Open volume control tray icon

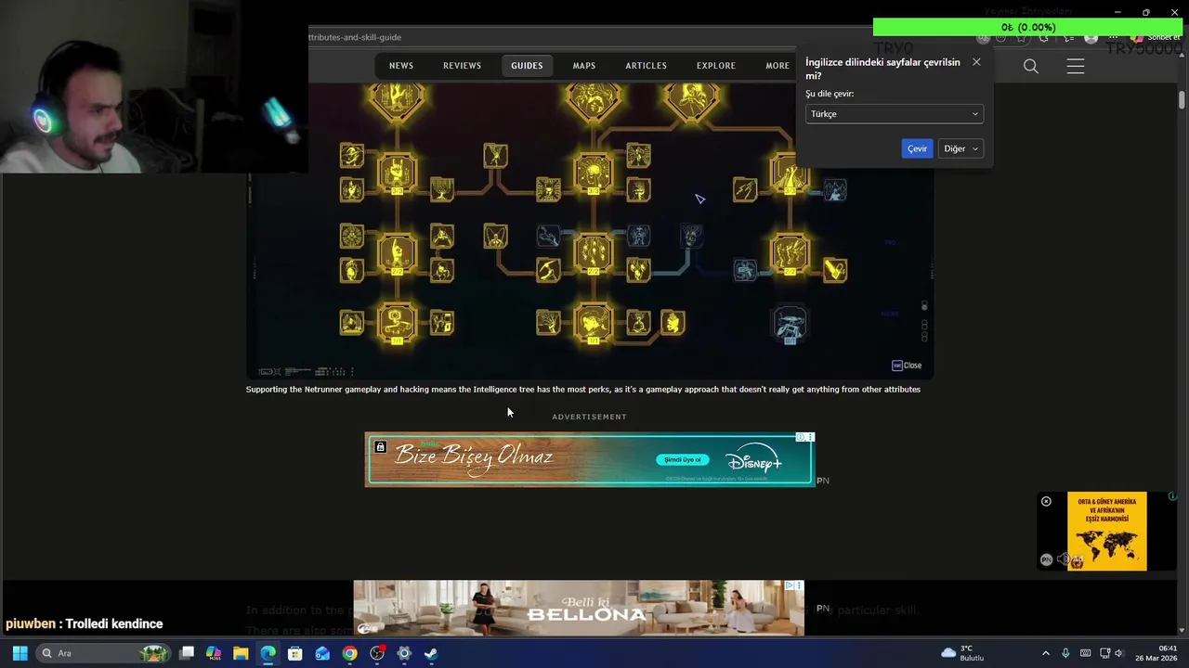1118,653
